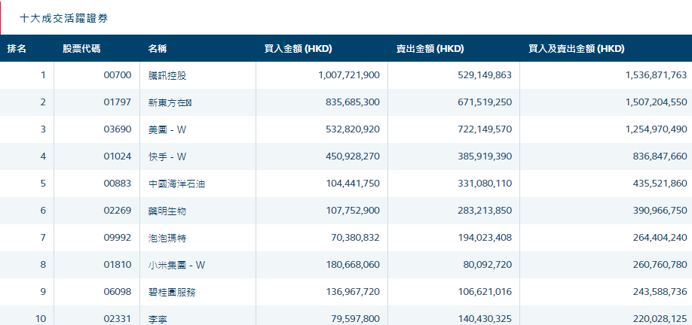Click the 買入及賣出金額 (HKD) column header
Viewport: 692px width, 325px height.
[577, 49]
